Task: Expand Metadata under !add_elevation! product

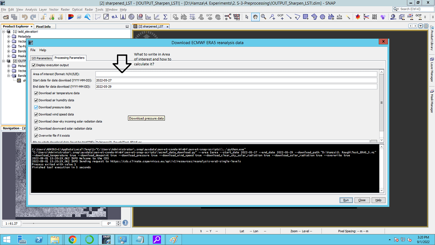Action: pyautogui.click(x=9, y=37)
